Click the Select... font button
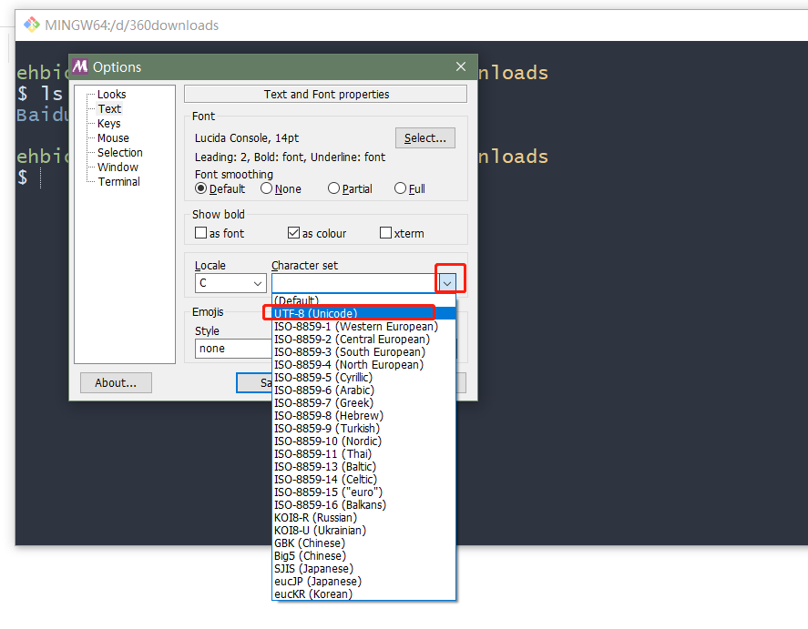Image resolution: width=808 pixels, height=629 pixels. (424, 137)
